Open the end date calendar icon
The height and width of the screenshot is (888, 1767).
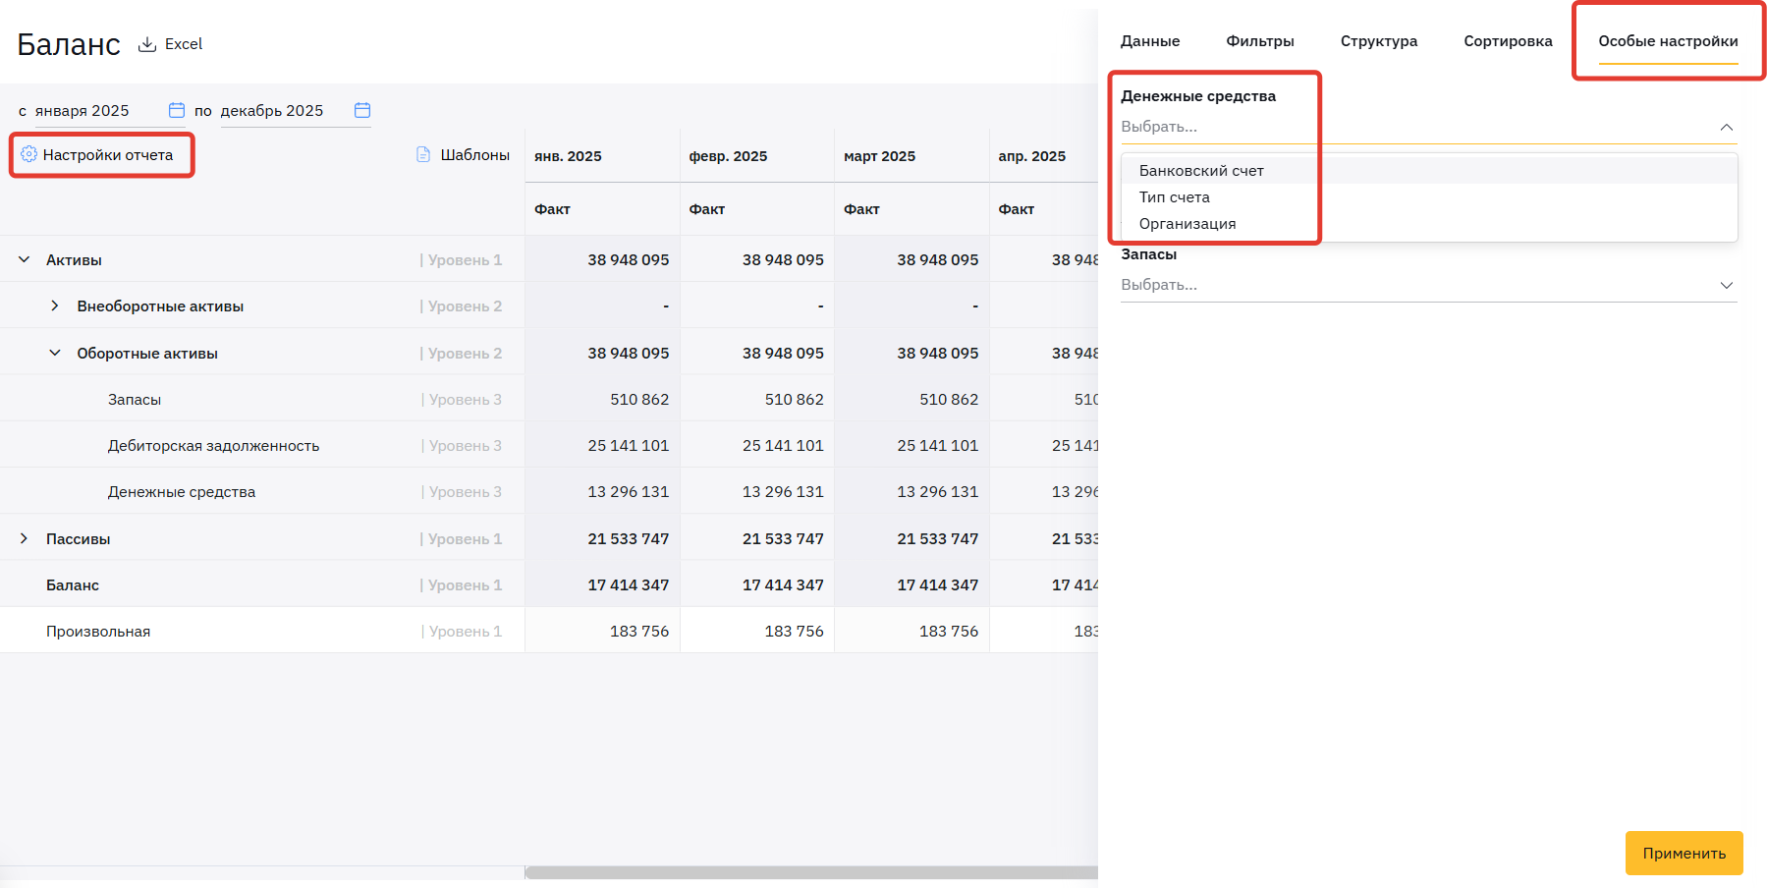coord(362,110)
